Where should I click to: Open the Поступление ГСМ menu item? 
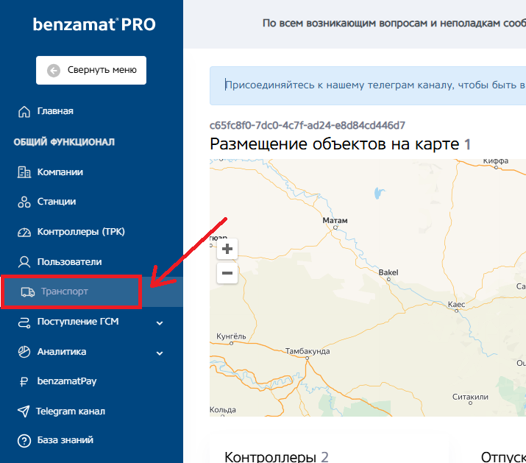(78, 322)
